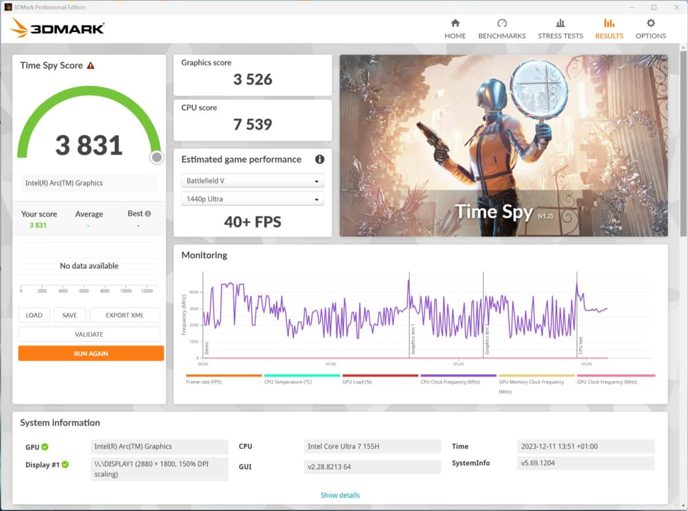Click the SAVE button
The height and width of the screenshot is (511, 688).
pos(69,315)
